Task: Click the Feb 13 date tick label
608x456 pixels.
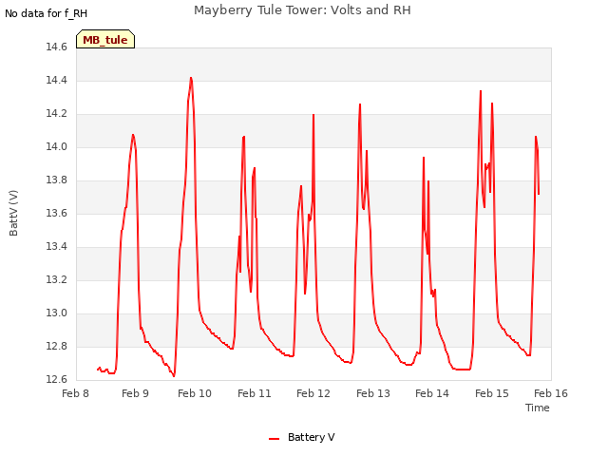Action: tap(373, 393)
